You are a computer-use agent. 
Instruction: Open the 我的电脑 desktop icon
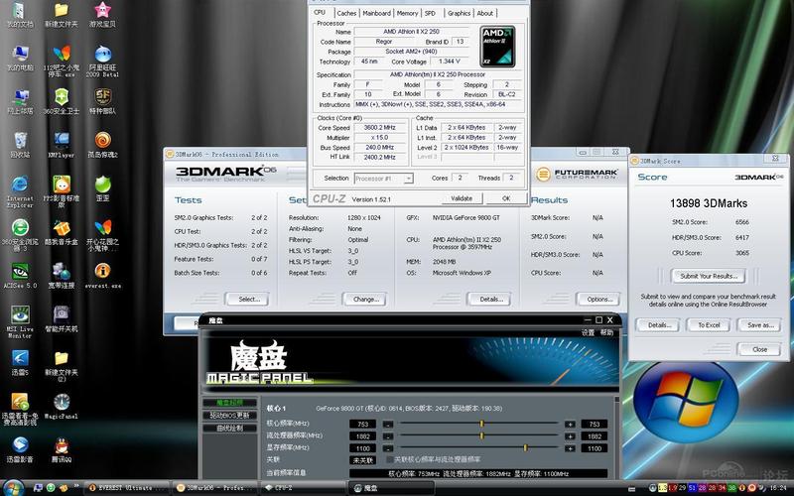click(20, 58)
